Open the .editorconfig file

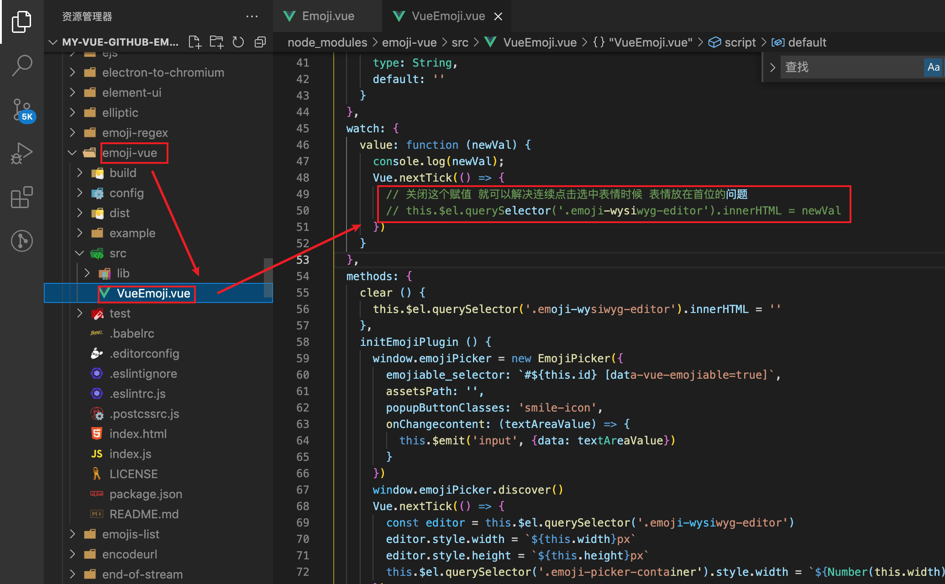tap(158, 354)
